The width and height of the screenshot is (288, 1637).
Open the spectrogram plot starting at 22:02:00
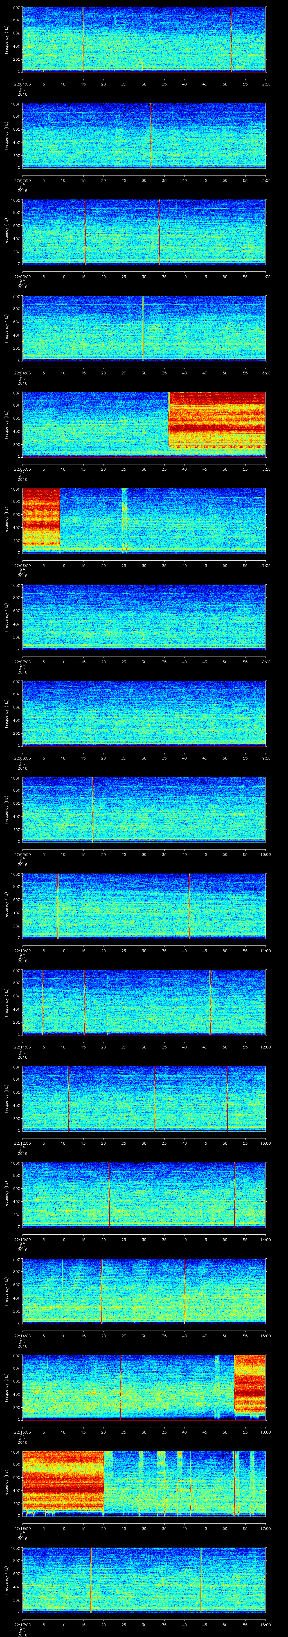[x=144, y=135]
